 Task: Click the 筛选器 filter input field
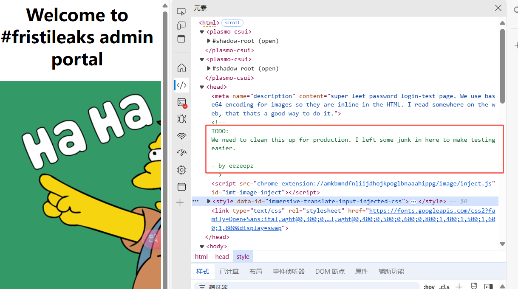pyautogui.click(x=306, y=286)
